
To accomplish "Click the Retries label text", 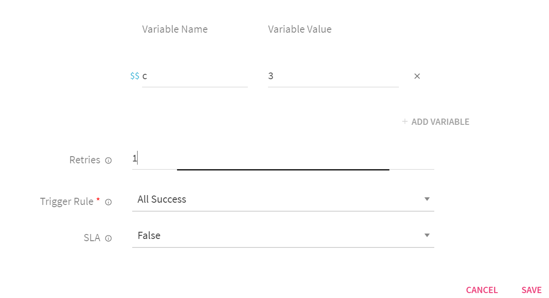I will click(85, 160).
